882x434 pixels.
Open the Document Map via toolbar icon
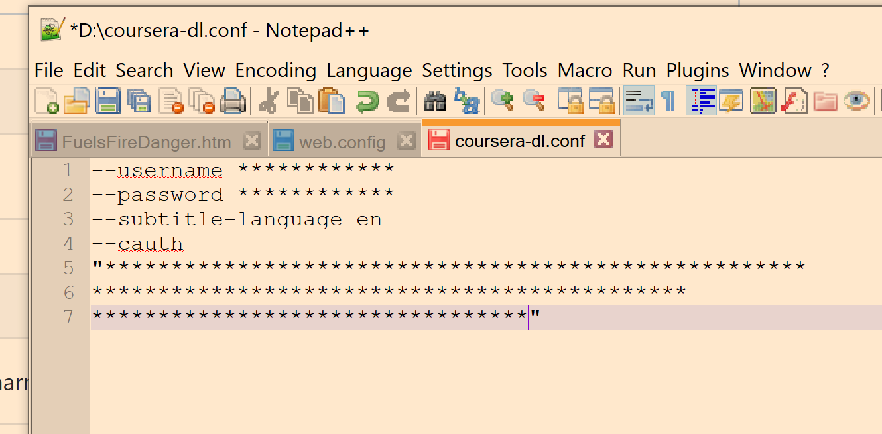[x=763, y=101]
